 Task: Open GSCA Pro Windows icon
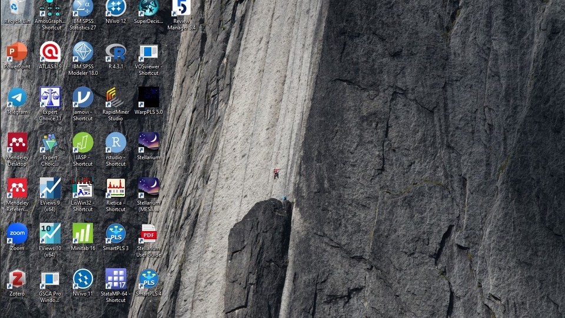pos(50,286)
